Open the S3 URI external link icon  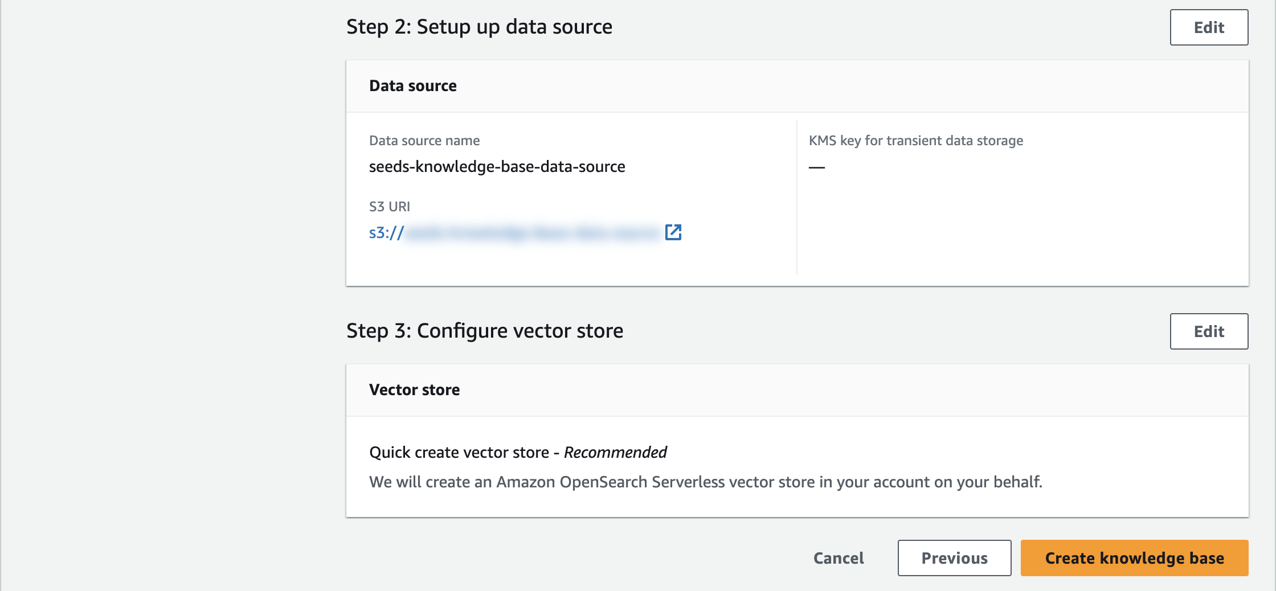(673, 232)
